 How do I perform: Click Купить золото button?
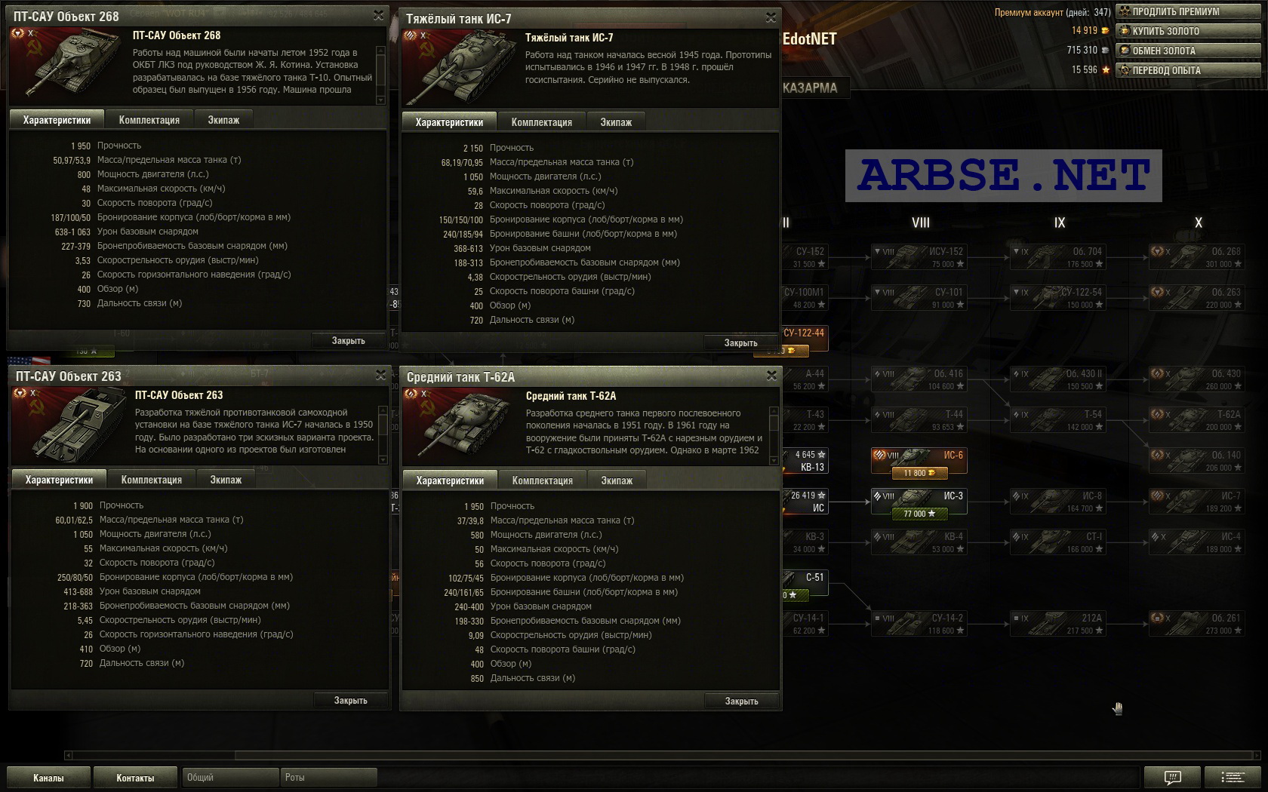tap(1188, 31)
